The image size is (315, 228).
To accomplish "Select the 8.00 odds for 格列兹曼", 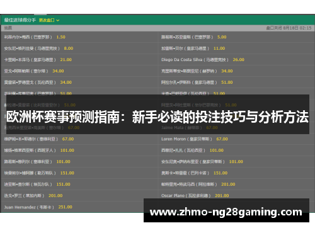I will pyautogui.click(x=69, y=48).
